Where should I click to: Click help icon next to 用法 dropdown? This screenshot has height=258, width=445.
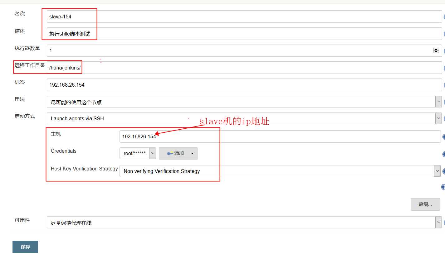tap(444, 102)
